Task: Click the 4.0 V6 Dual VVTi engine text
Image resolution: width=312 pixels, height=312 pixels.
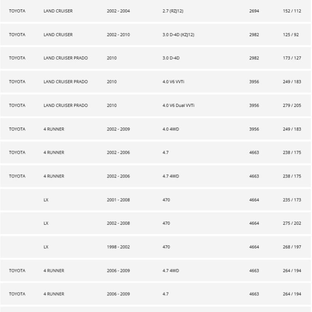Action: coord(178,105)
